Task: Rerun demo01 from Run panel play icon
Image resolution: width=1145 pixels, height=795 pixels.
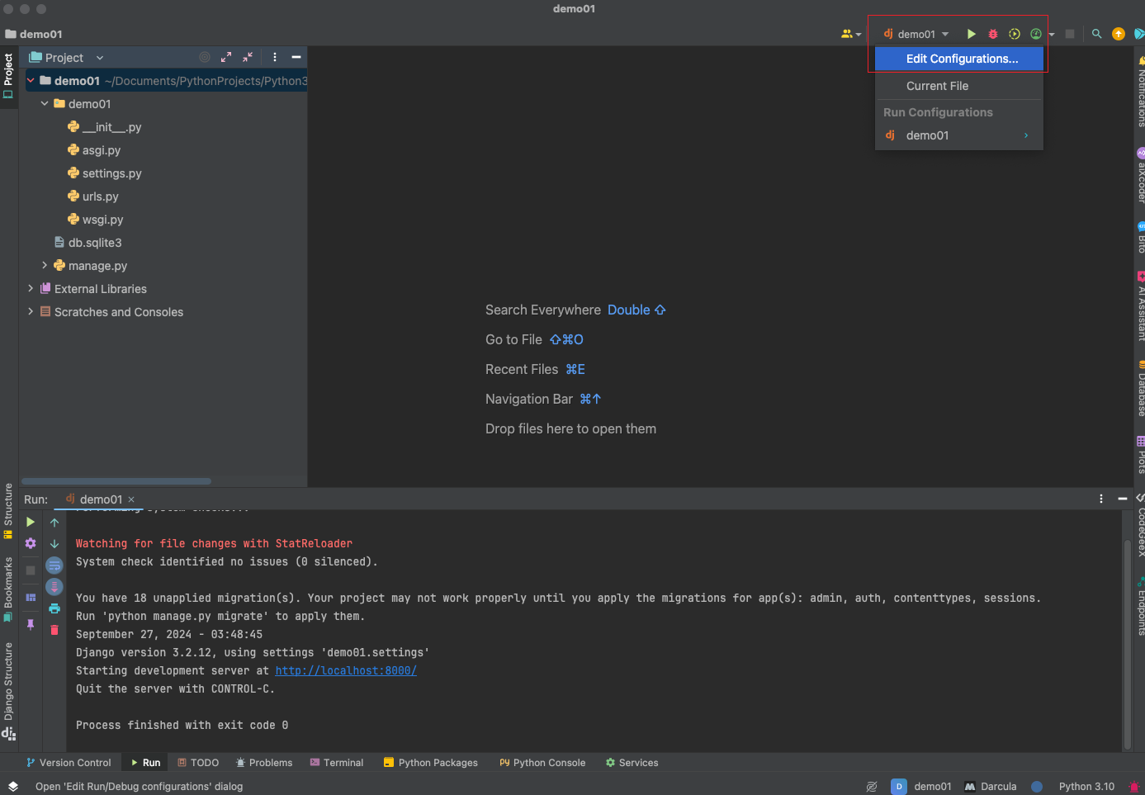Action: click(31, 522)
